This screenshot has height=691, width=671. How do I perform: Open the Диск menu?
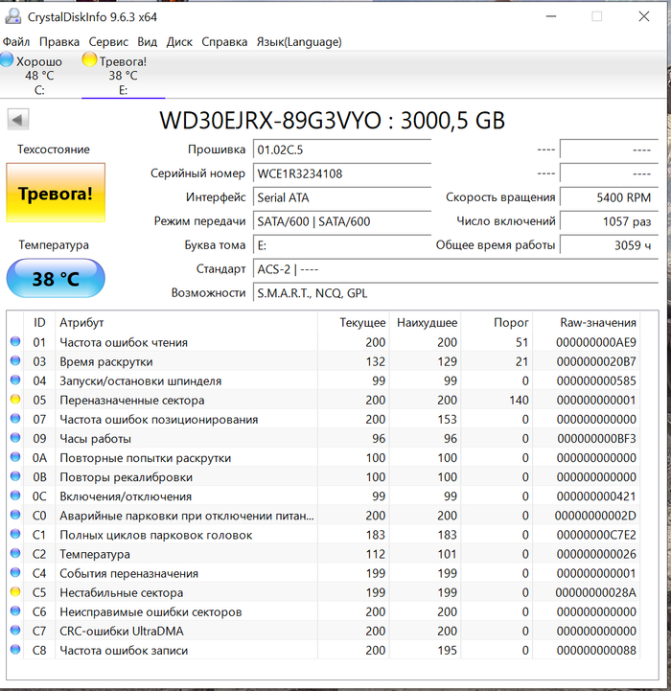click(179, 41)
